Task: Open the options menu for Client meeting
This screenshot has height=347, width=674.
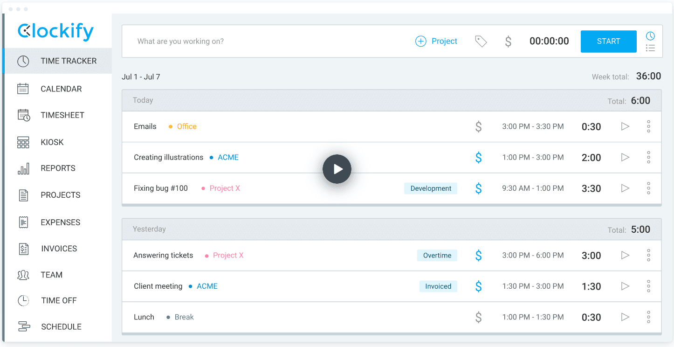Action: pos(648,286)
